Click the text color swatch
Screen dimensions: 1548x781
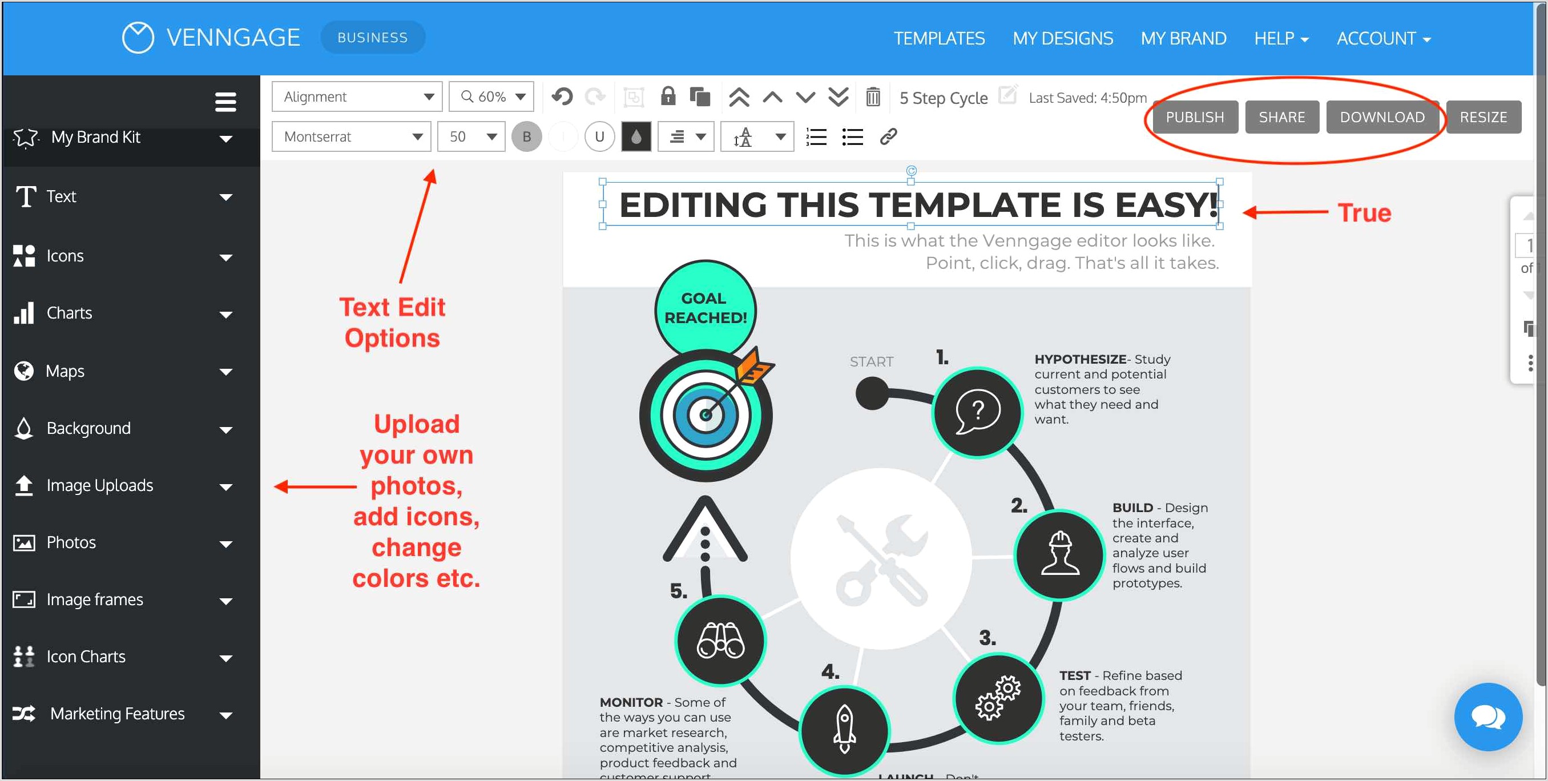[x=636, y=136]
